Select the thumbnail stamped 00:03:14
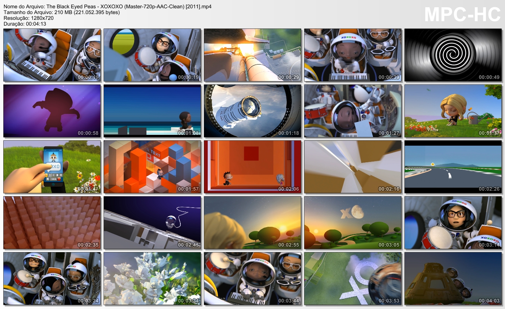 453,223
